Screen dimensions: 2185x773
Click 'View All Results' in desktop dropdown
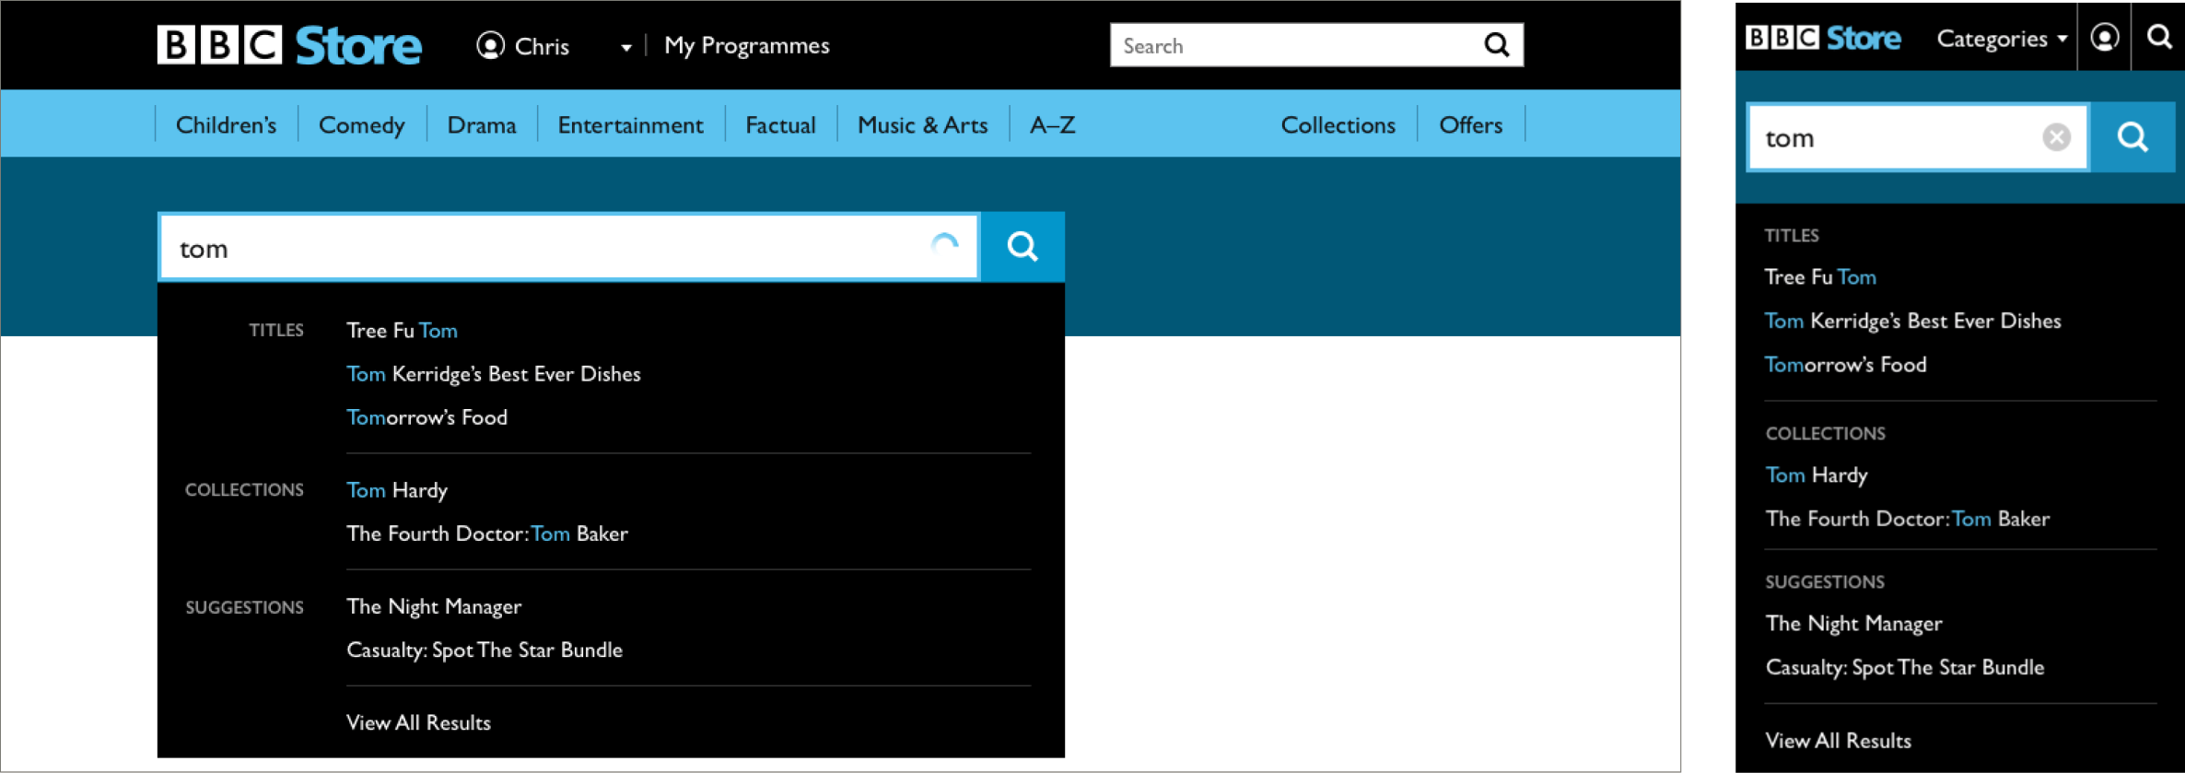[418, 721]
